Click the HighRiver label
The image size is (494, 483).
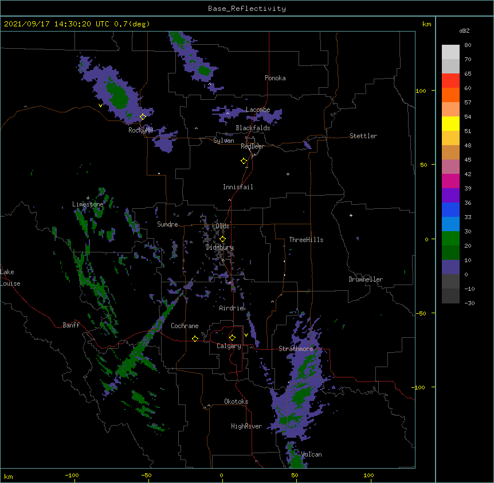246,426
